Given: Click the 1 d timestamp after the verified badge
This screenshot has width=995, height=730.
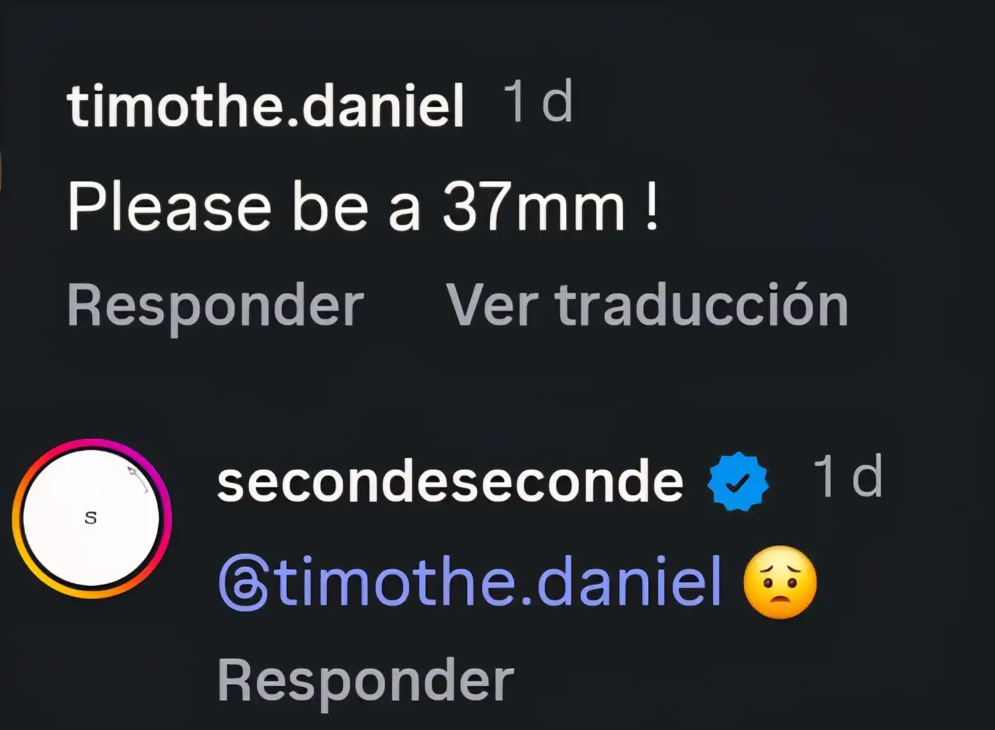Looking at the screenshot, I should point(848,477).
